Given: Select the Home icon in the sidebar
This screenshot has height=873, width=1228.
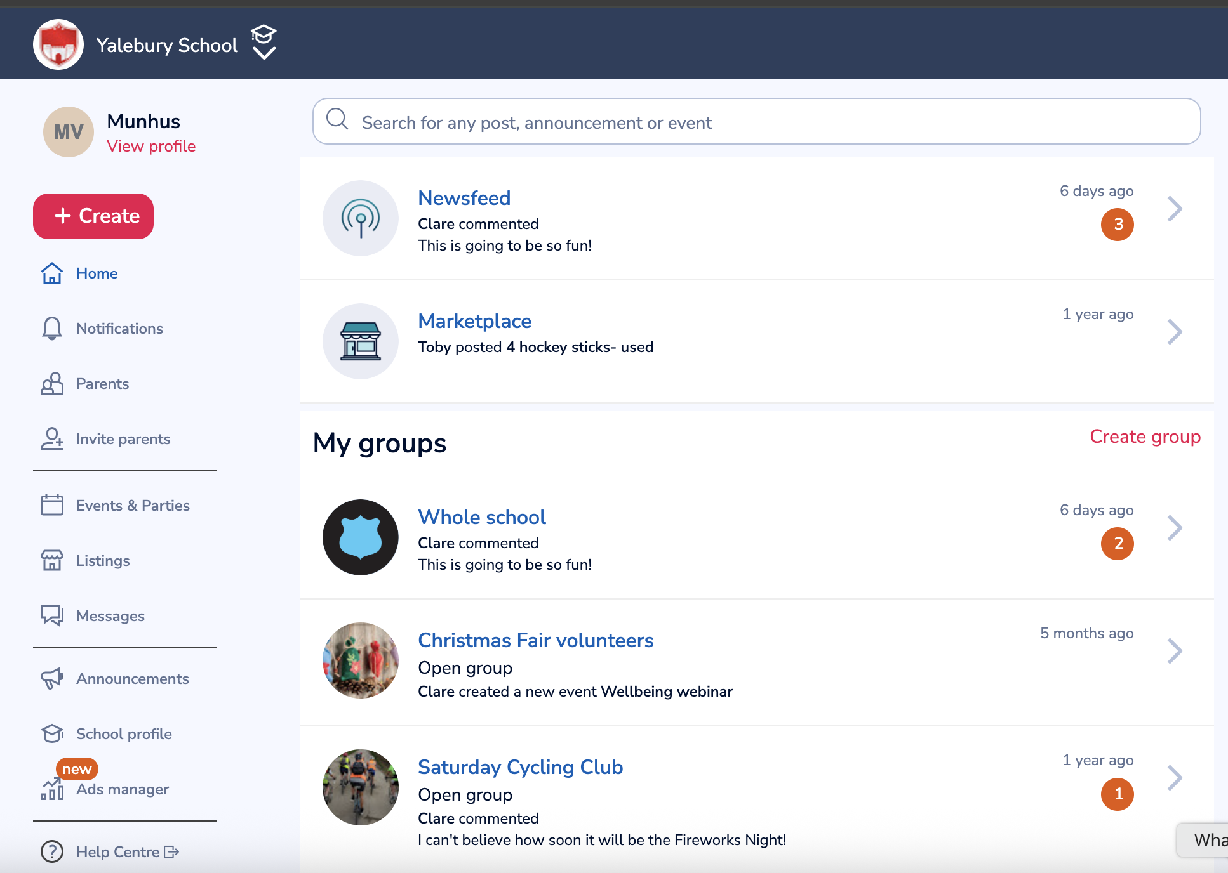Looking at the screenshot, I should pyautogui.click(x=52, y=273).
